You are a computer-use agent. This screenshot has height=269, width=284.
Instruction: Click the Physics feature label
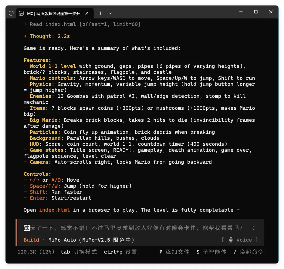tap(40, 84)
